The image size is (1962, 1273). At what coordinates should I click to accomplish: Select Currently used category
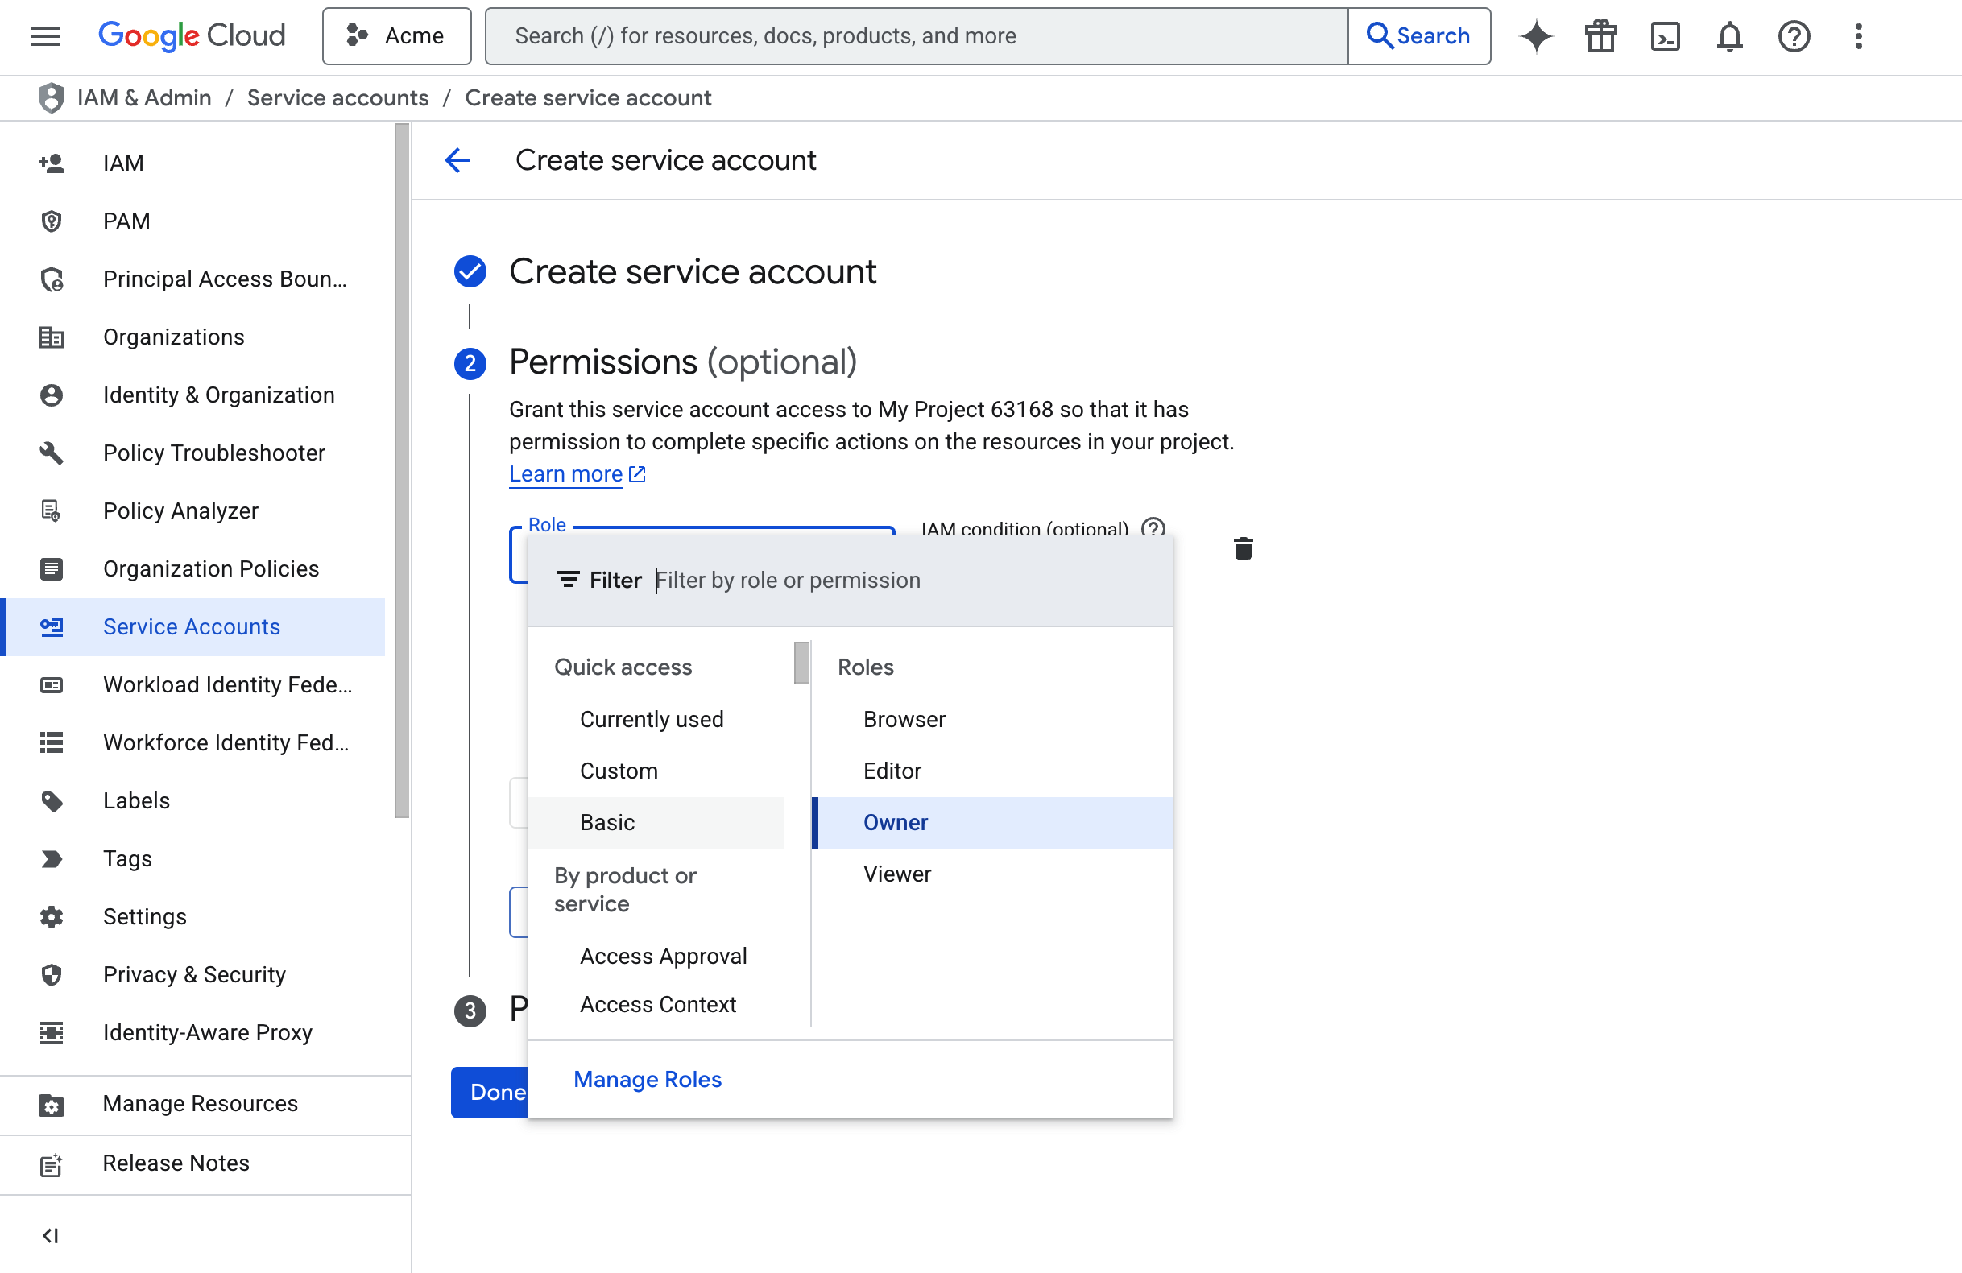coord(656,718)
